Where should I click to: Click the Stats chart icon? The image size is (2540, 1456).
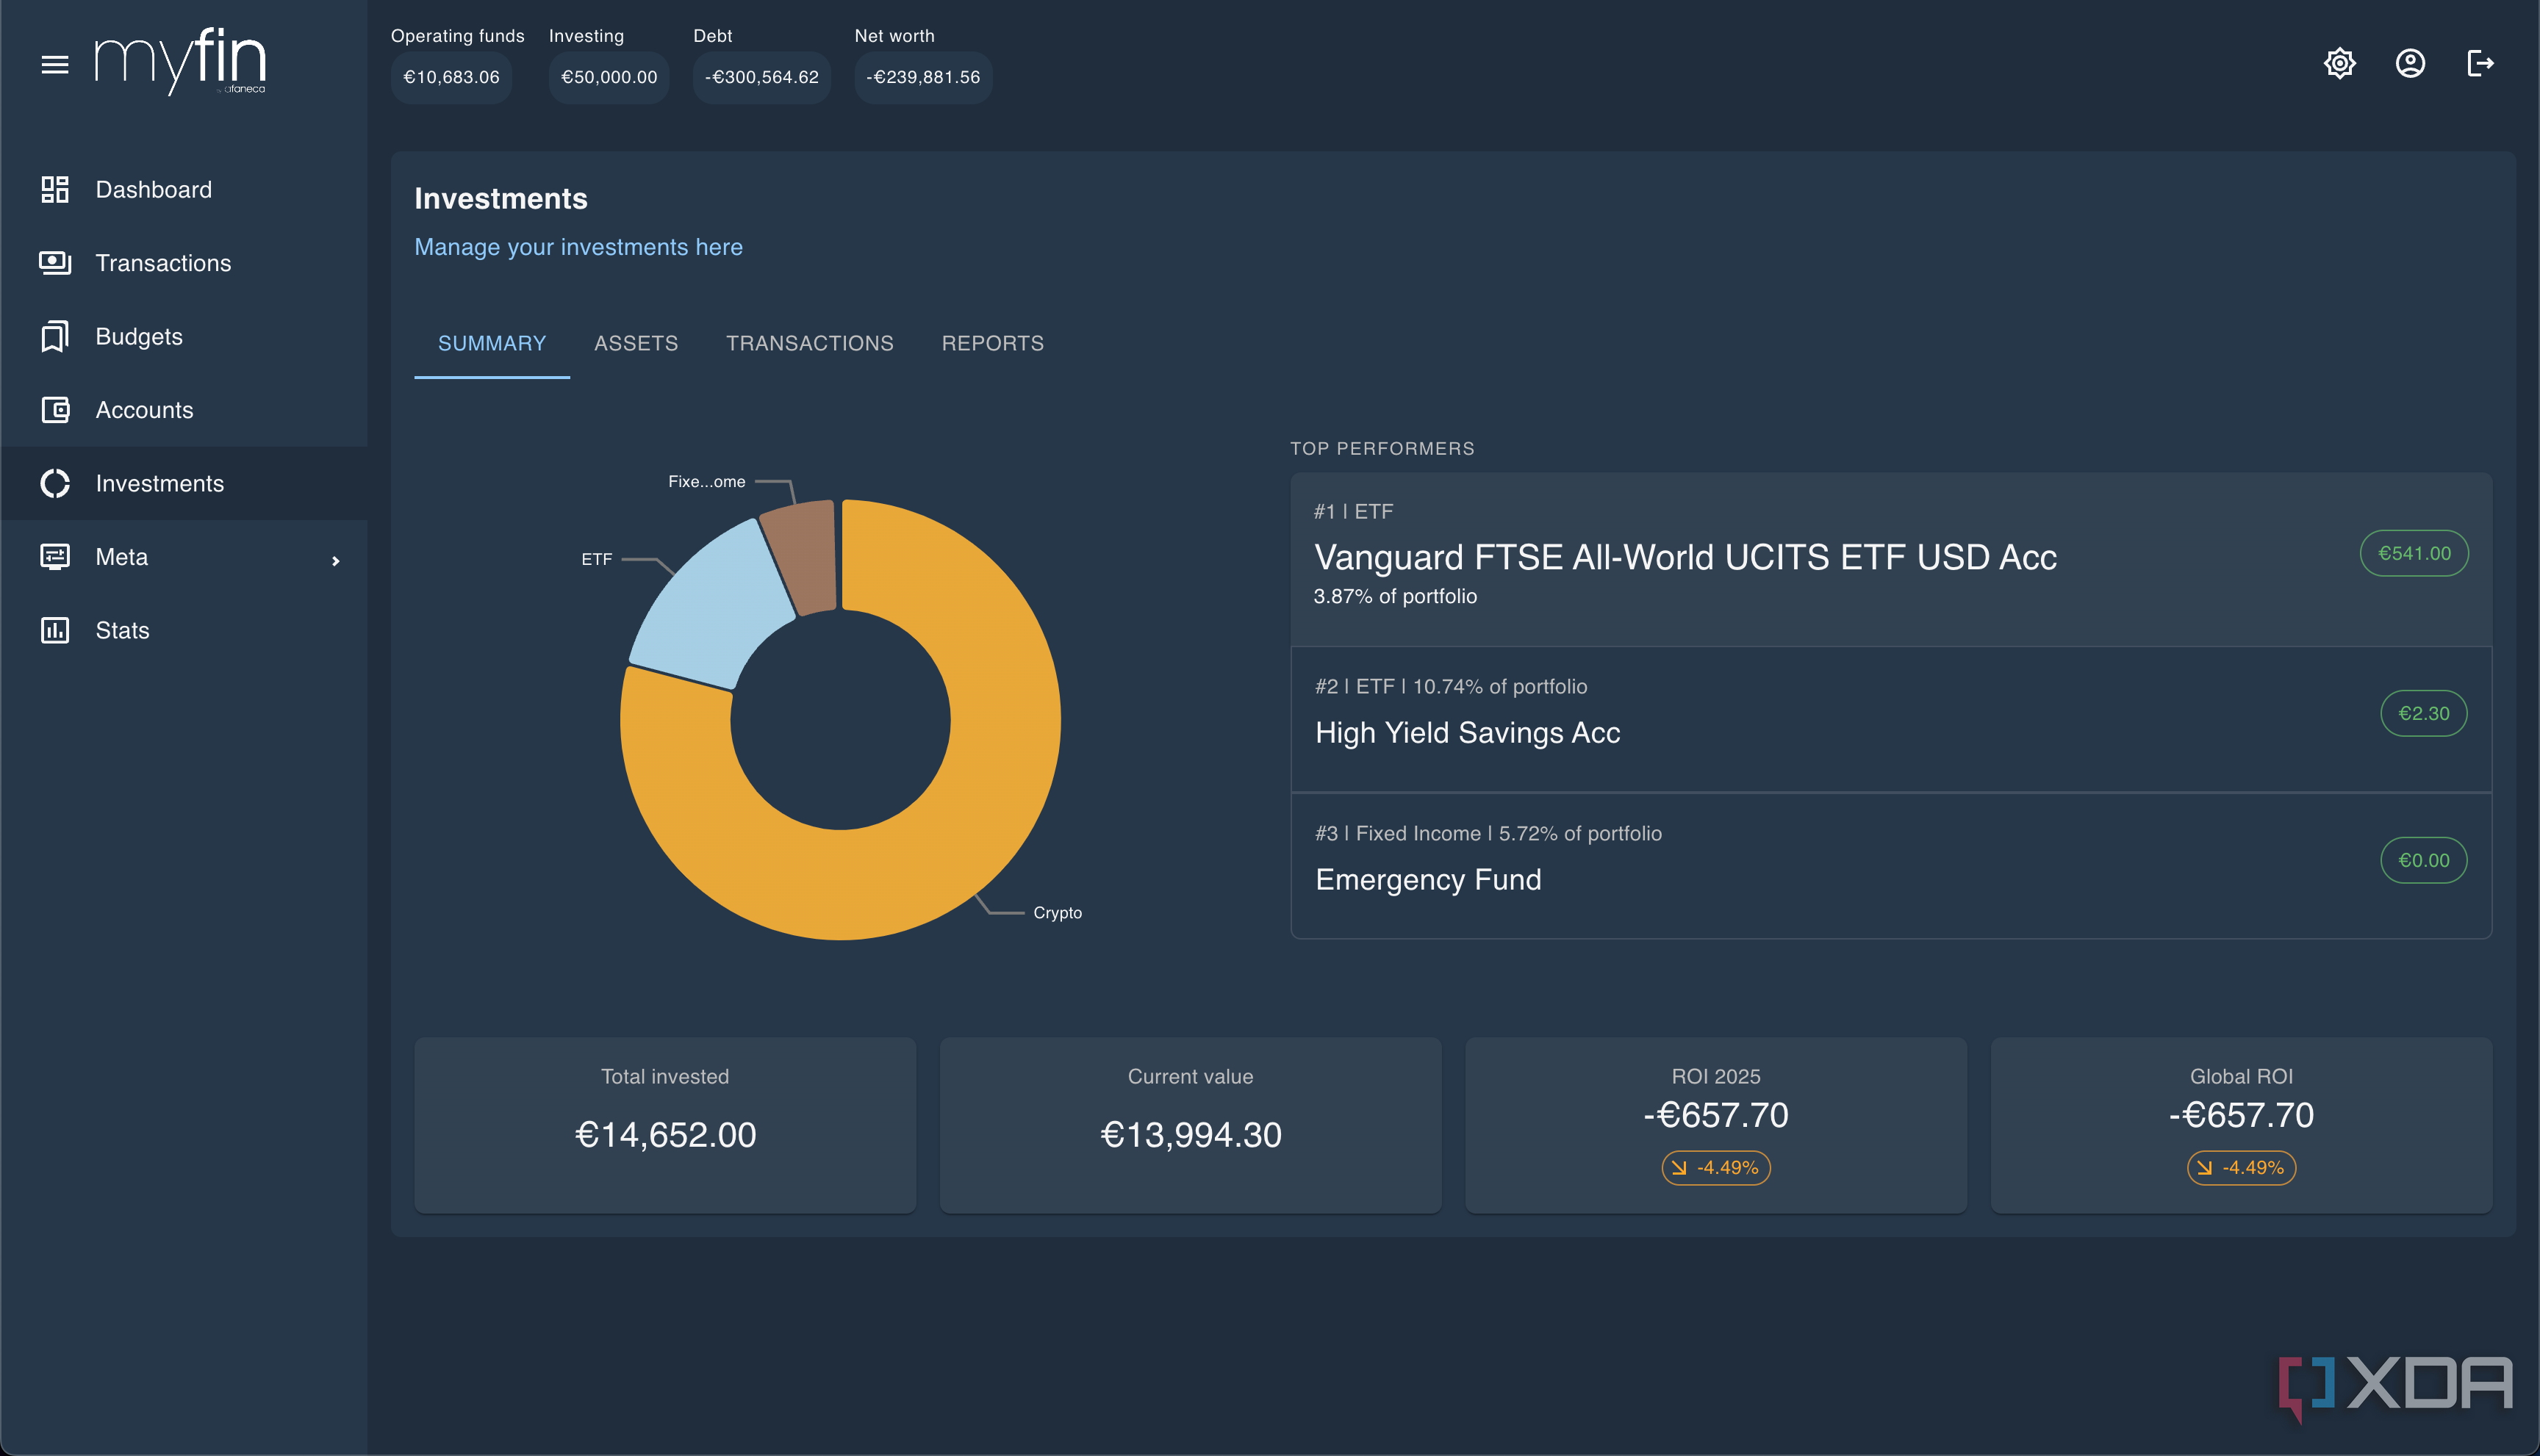pyautogui.click(x=55, y=630)
